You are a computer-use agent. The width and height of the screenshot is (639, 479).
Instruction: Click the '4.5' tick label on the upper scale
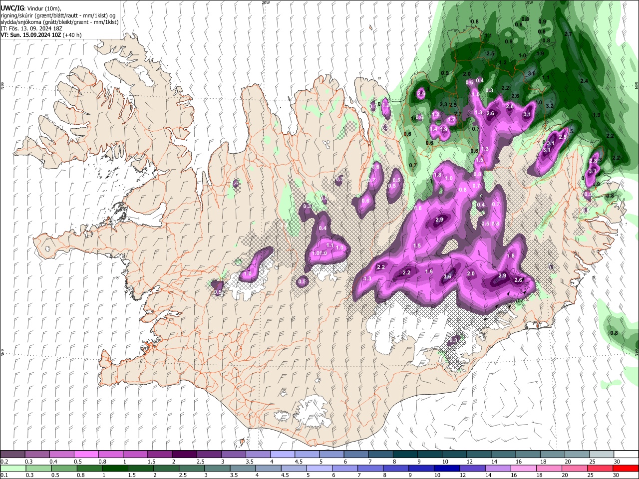click(x=299, y=462)
